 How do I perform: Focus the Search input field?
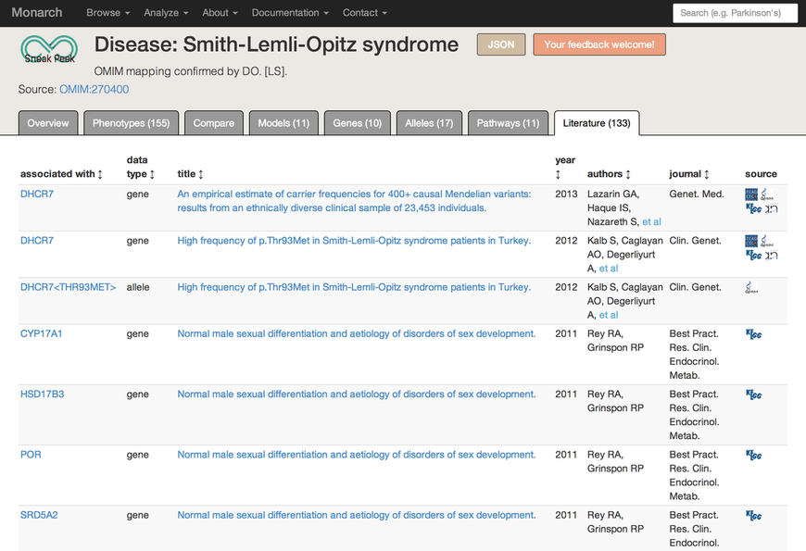tap(735, 13)
